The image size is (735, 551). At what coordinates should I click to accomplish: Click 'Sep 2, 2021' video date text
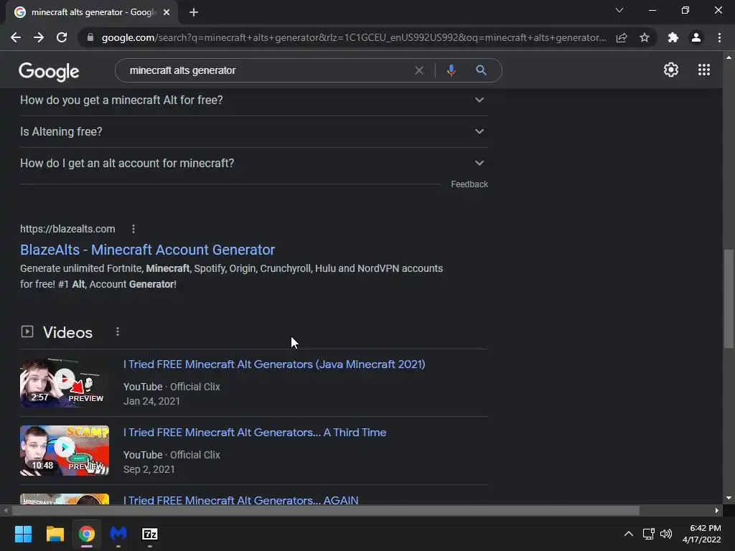point(149,469)
